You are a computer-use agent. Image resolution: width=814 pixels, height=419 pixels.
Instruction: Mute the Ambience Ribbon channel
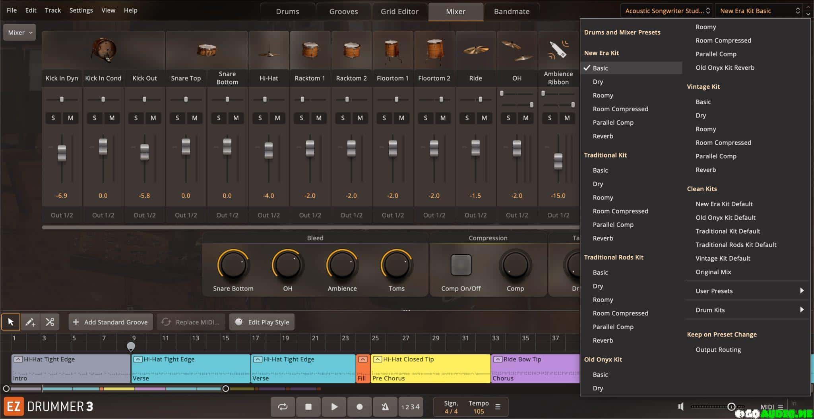[567, 118]
